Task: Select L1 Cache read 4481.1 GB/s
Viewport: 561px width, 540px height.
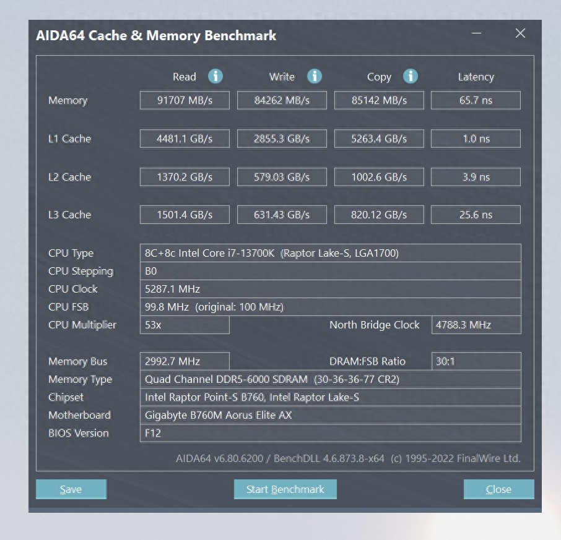Action: coord(185,139)
